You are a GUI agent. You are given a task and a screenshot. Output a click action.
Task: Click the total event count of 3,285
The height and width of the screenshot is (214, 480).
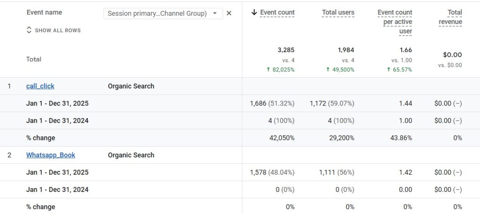click(285, 50)
